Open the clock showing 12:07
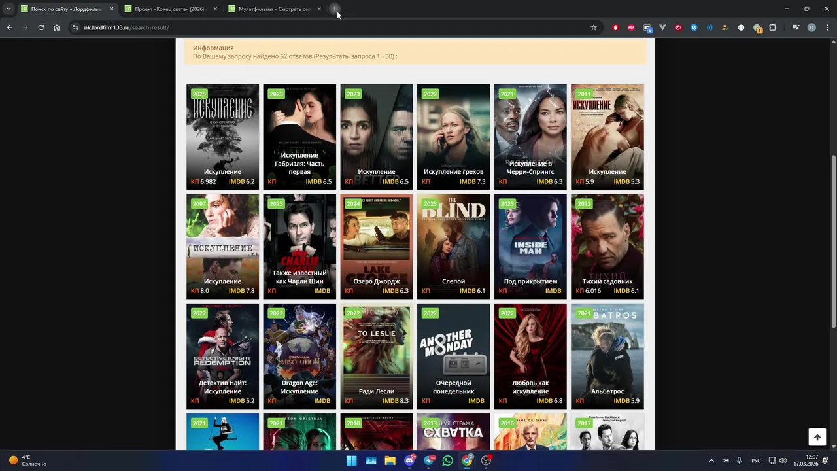The height and width of the screenshot is (471, 837). [x=805, y=461]
